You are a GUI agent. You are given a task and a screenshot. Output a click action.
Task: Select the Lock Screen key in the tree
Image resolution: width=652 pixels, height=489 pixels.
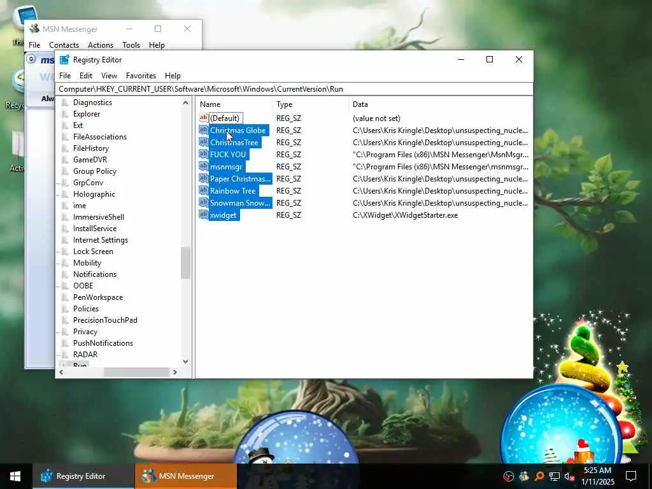(x=93, y=251)
